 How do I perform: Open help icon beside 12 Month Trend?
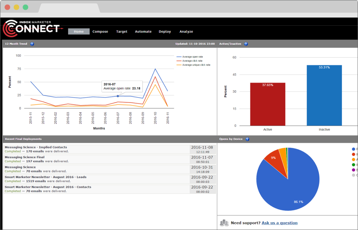coord(32,44)
